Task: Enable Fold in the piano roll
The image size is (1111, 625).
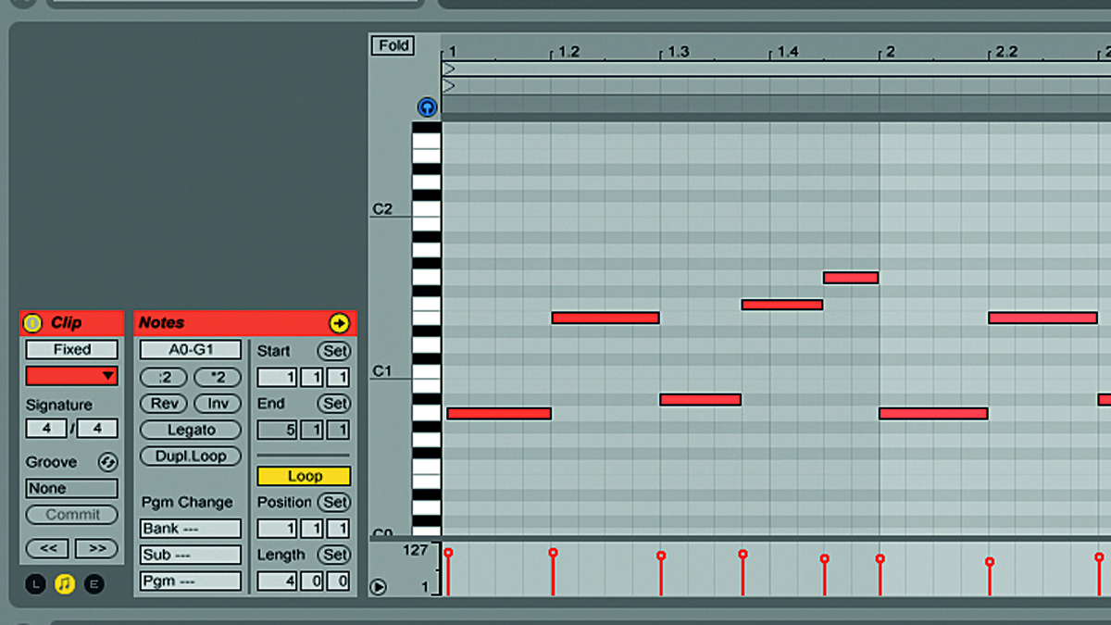Action: point(393,45)
